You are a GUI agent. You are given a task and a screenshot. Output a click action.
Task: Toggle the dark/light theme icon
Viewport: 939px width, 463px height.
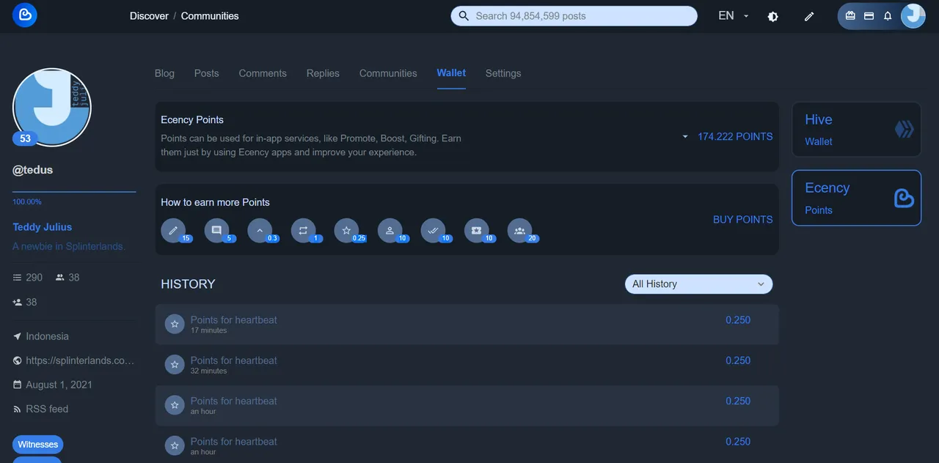point(772,16)
